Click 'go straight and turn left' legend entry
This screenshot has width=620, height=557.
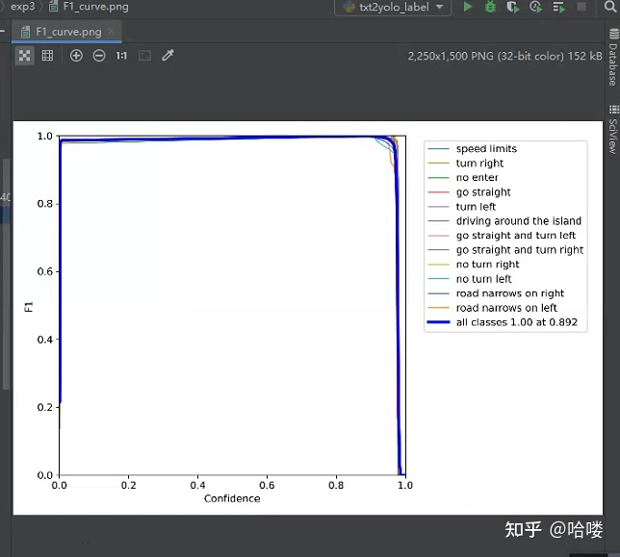click(502, 236)
